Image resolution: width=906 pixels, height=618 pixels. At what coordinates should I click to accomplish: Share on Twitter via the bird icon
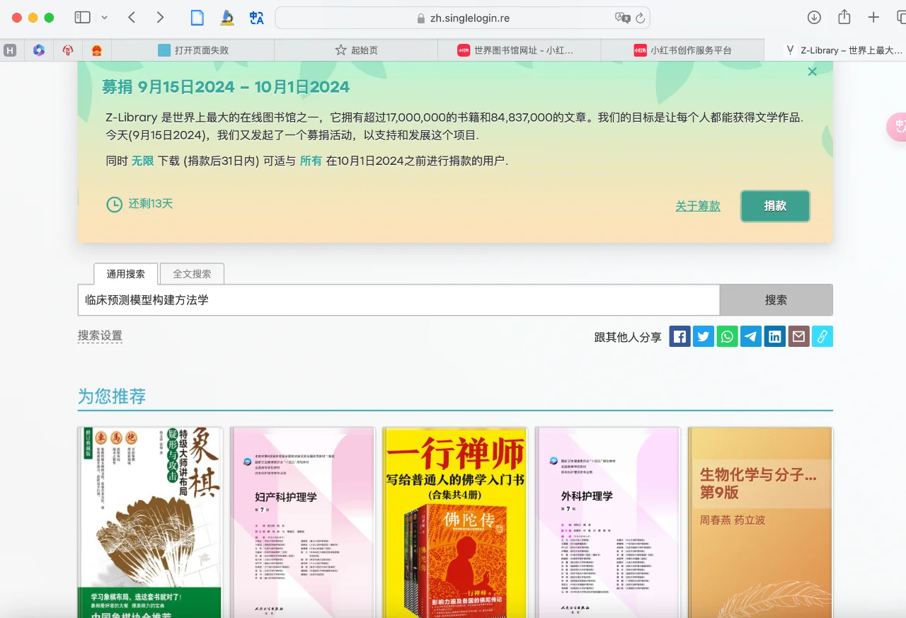704,336
